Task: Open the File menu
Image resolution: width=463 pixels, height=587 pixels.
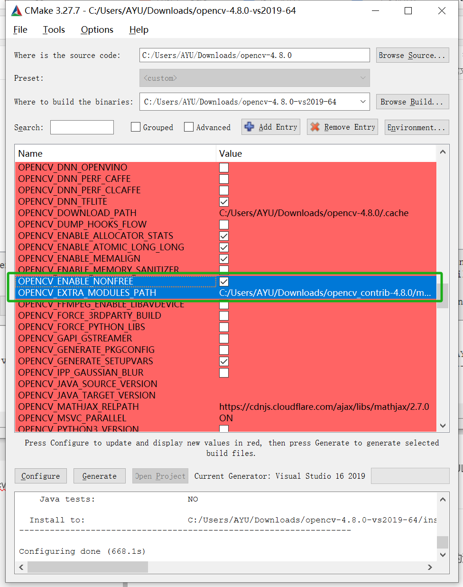Action: pyautogui.click(x=20, y=29)
